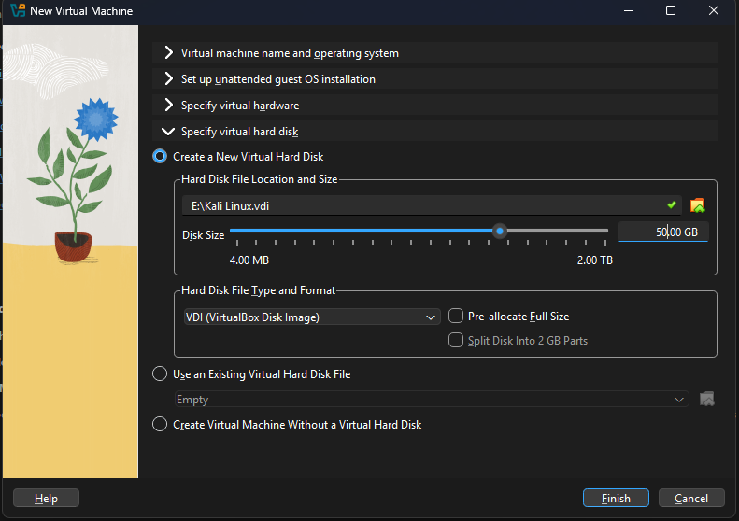
Task: Select Use an Existing Virtual Hard Disk File
Action: (160, 374)
